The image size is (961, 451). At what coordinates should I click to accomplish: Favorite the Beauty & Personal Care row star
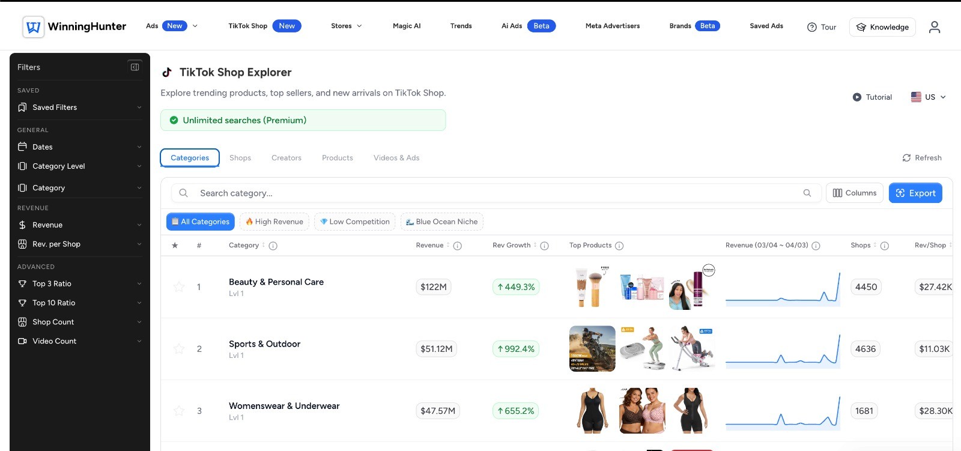pos(179,287)
